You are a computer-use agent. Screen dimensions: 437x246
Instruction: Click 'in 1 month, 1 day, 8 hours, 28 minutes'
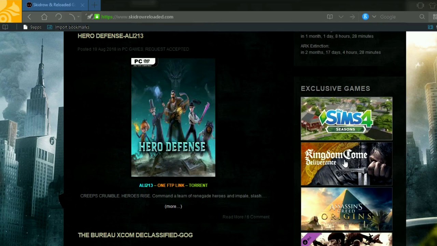coord(337,36)
